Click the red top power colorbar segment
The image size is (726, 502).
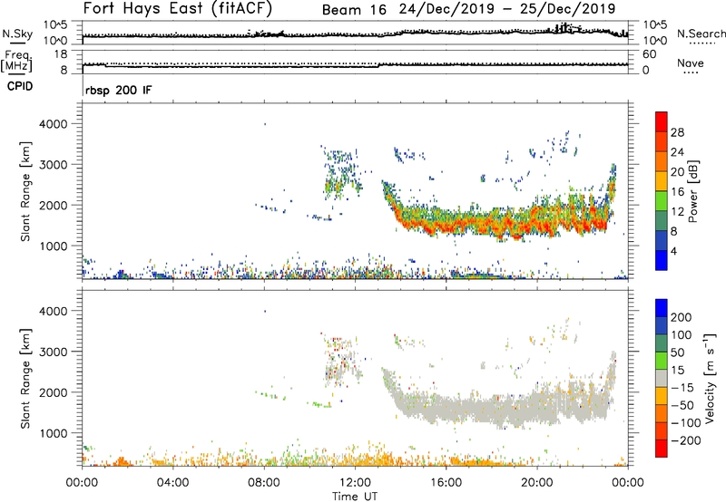[662, 120]
